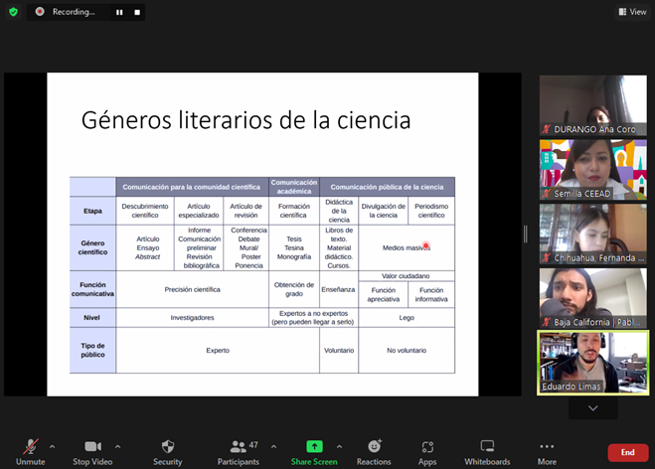
Task: Select Semilla CEEAD video thumbnail
Action: tap(592, 170)
